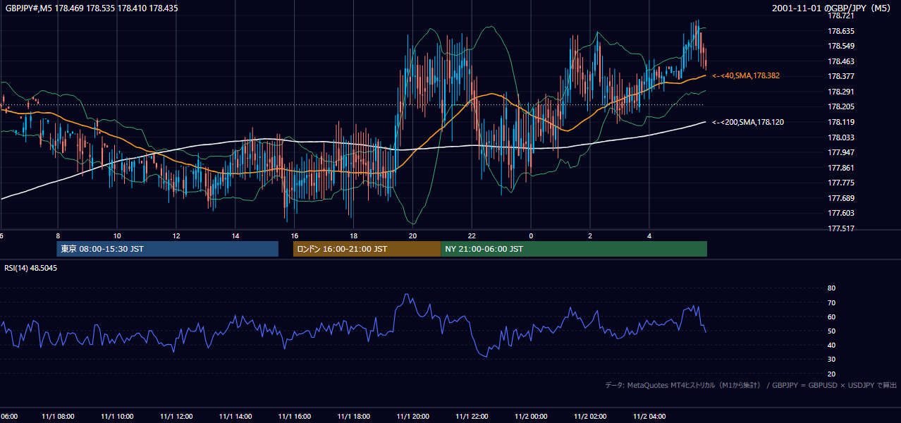This screenshot has height=423, width=901.
Task: Click the MetaQuotes MT4 data source note
Action: (x=751, y=385)
